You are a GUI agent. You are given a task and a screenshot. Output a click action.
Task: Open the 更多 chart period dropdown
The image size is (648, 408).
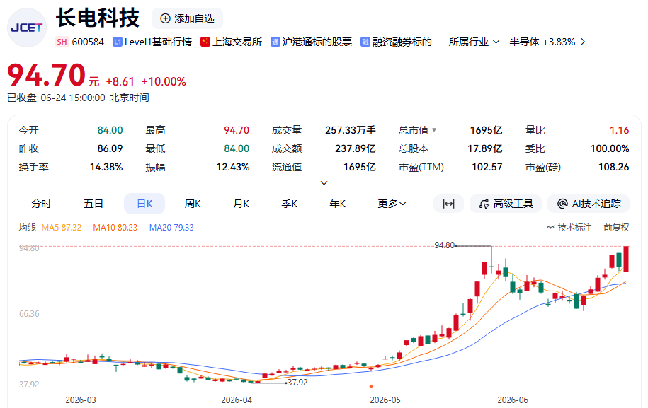392,204
